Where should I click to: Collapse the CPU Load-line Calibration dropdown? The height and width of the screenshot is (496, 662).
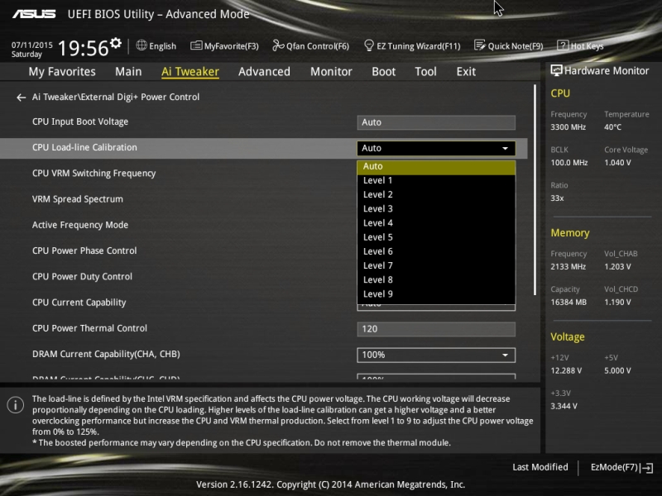click(436, 148)
